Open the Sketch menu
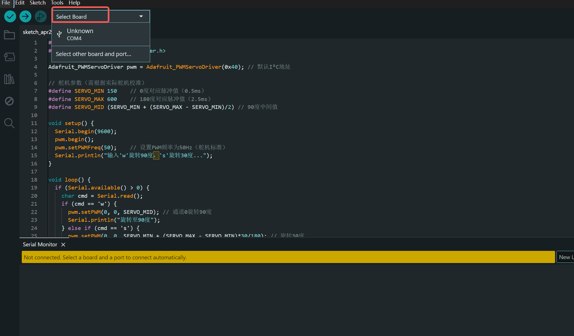 (38, 3)
